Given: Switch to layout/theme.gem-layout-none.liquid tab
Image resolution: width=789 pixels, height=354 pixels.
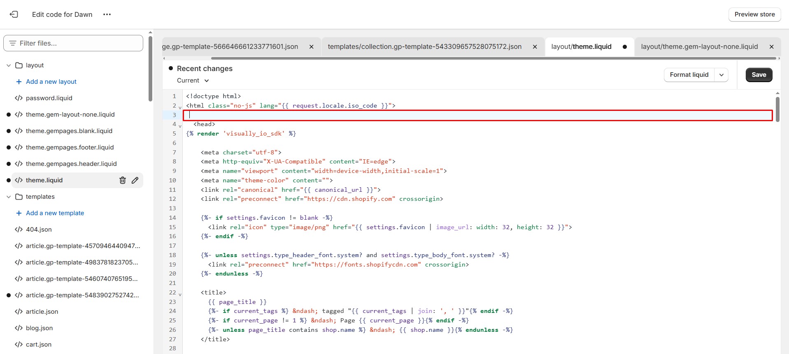Looking at the screenshot, I should pyautogui.click(x=699, y=47).
